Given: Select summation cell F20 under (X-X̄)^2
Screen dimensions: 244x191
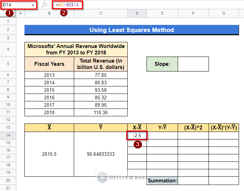Looking at the screenshot, I should [x=193, y=181].
